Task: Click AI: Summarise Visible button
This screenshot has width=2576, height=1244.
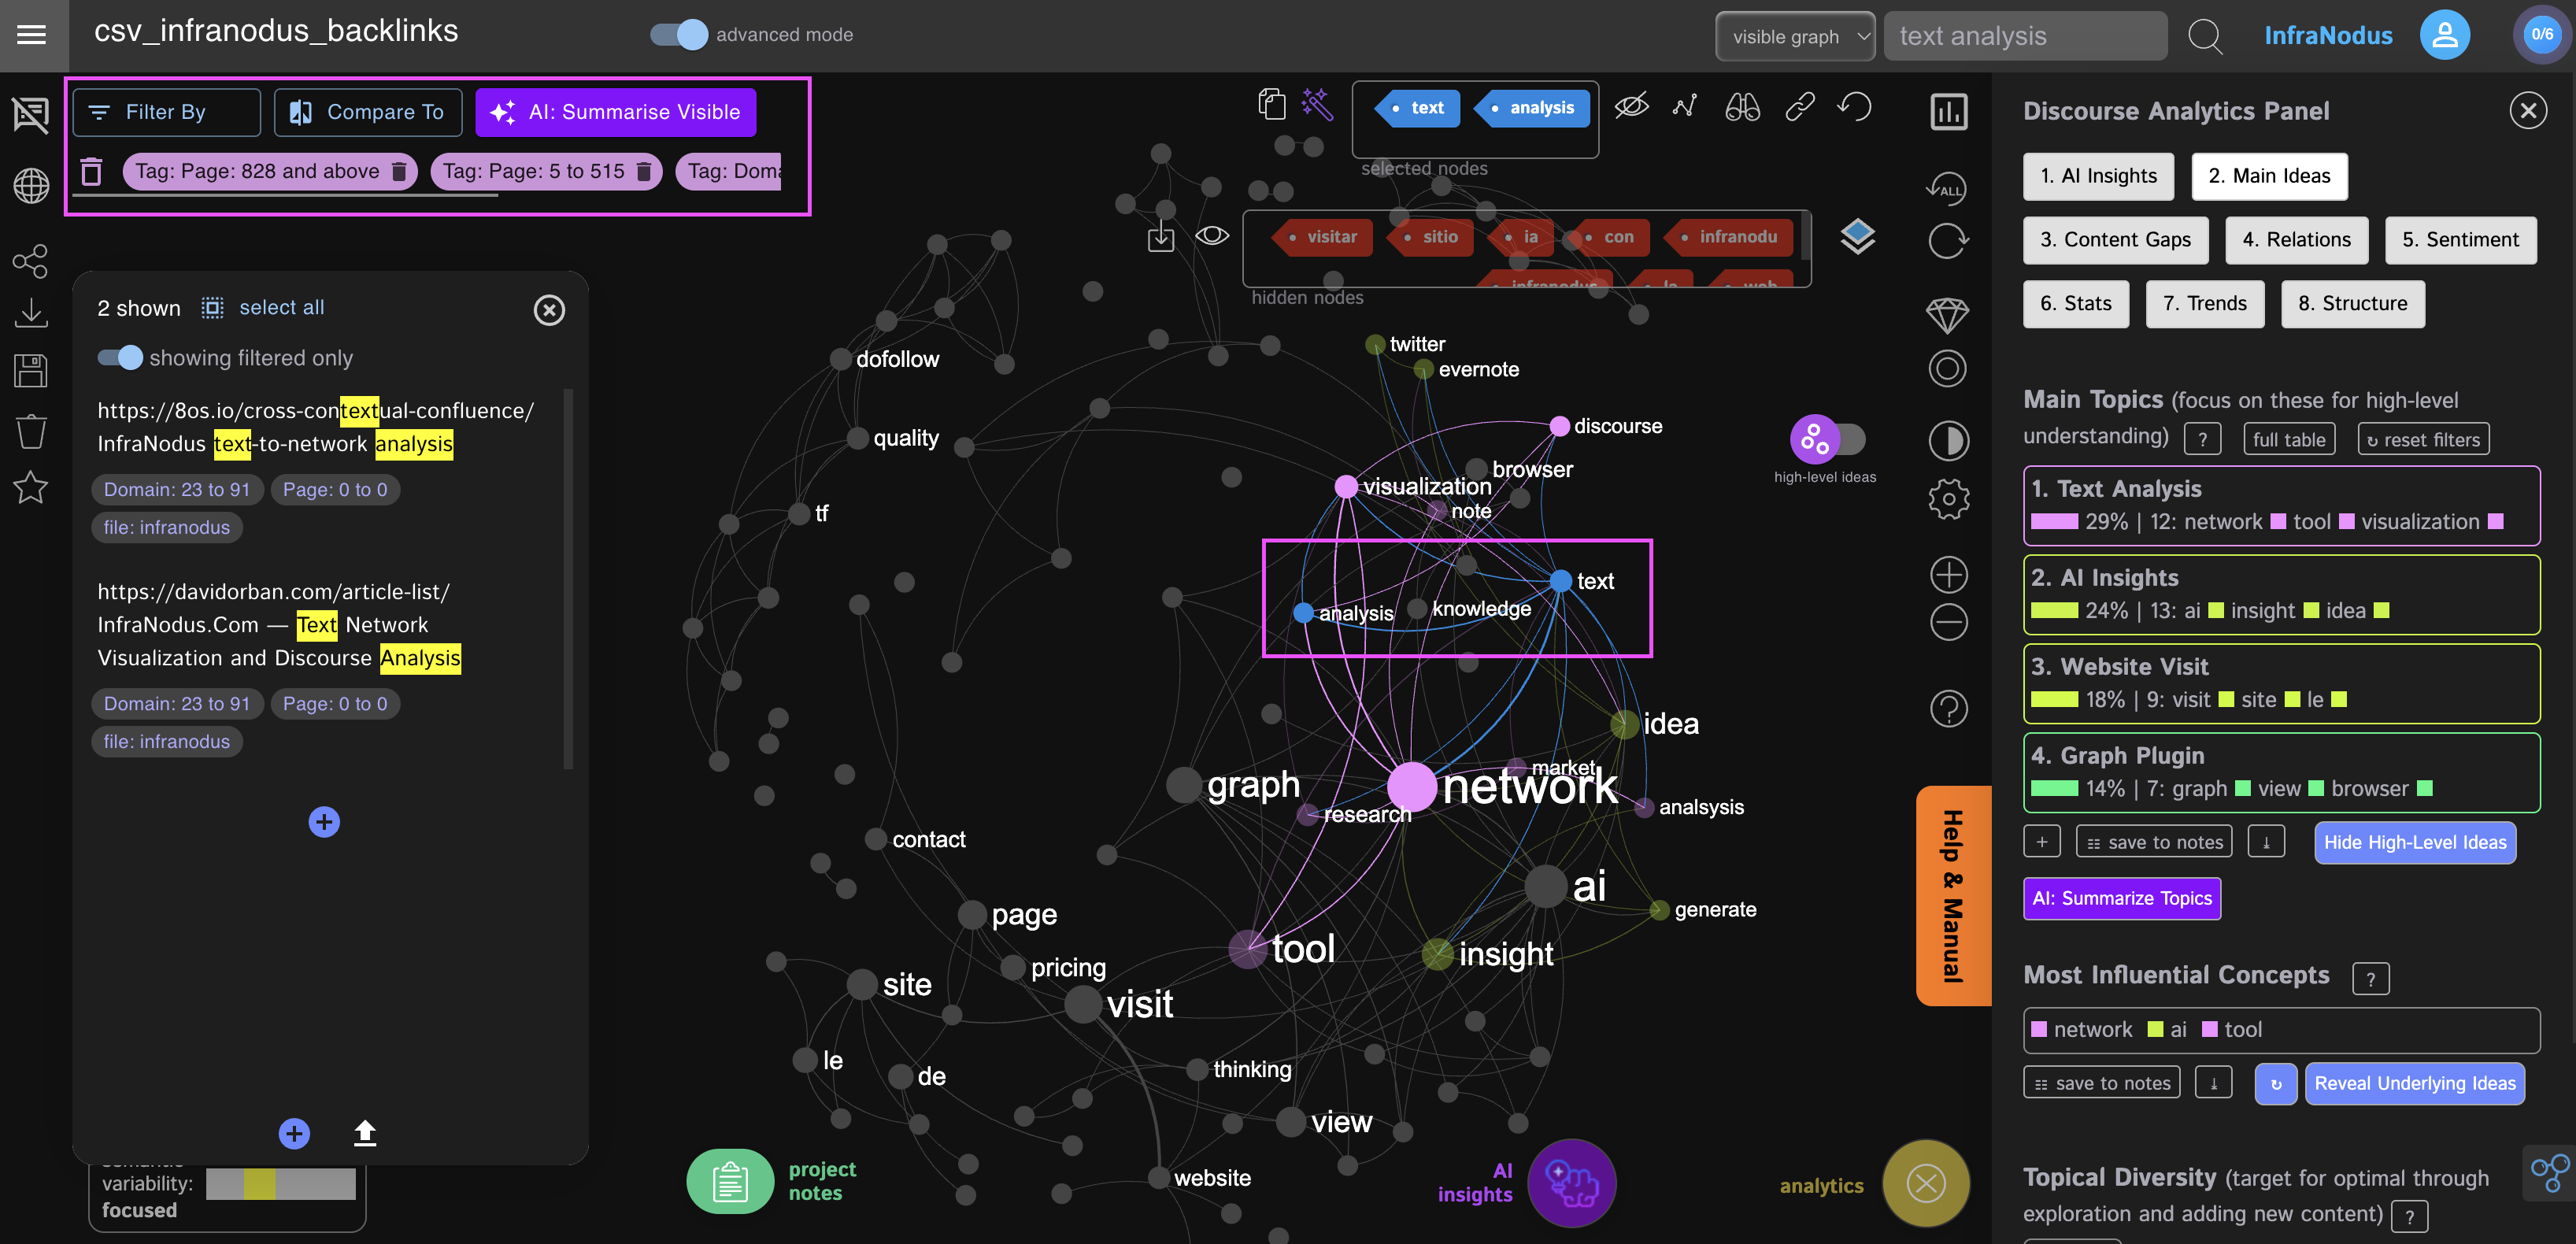Action: pyautogui.click(x=615, y=112)
